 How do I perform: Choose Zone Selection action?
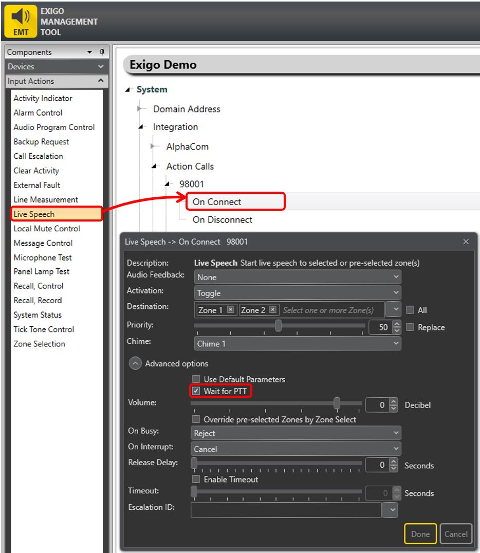(x=39, y=344)
